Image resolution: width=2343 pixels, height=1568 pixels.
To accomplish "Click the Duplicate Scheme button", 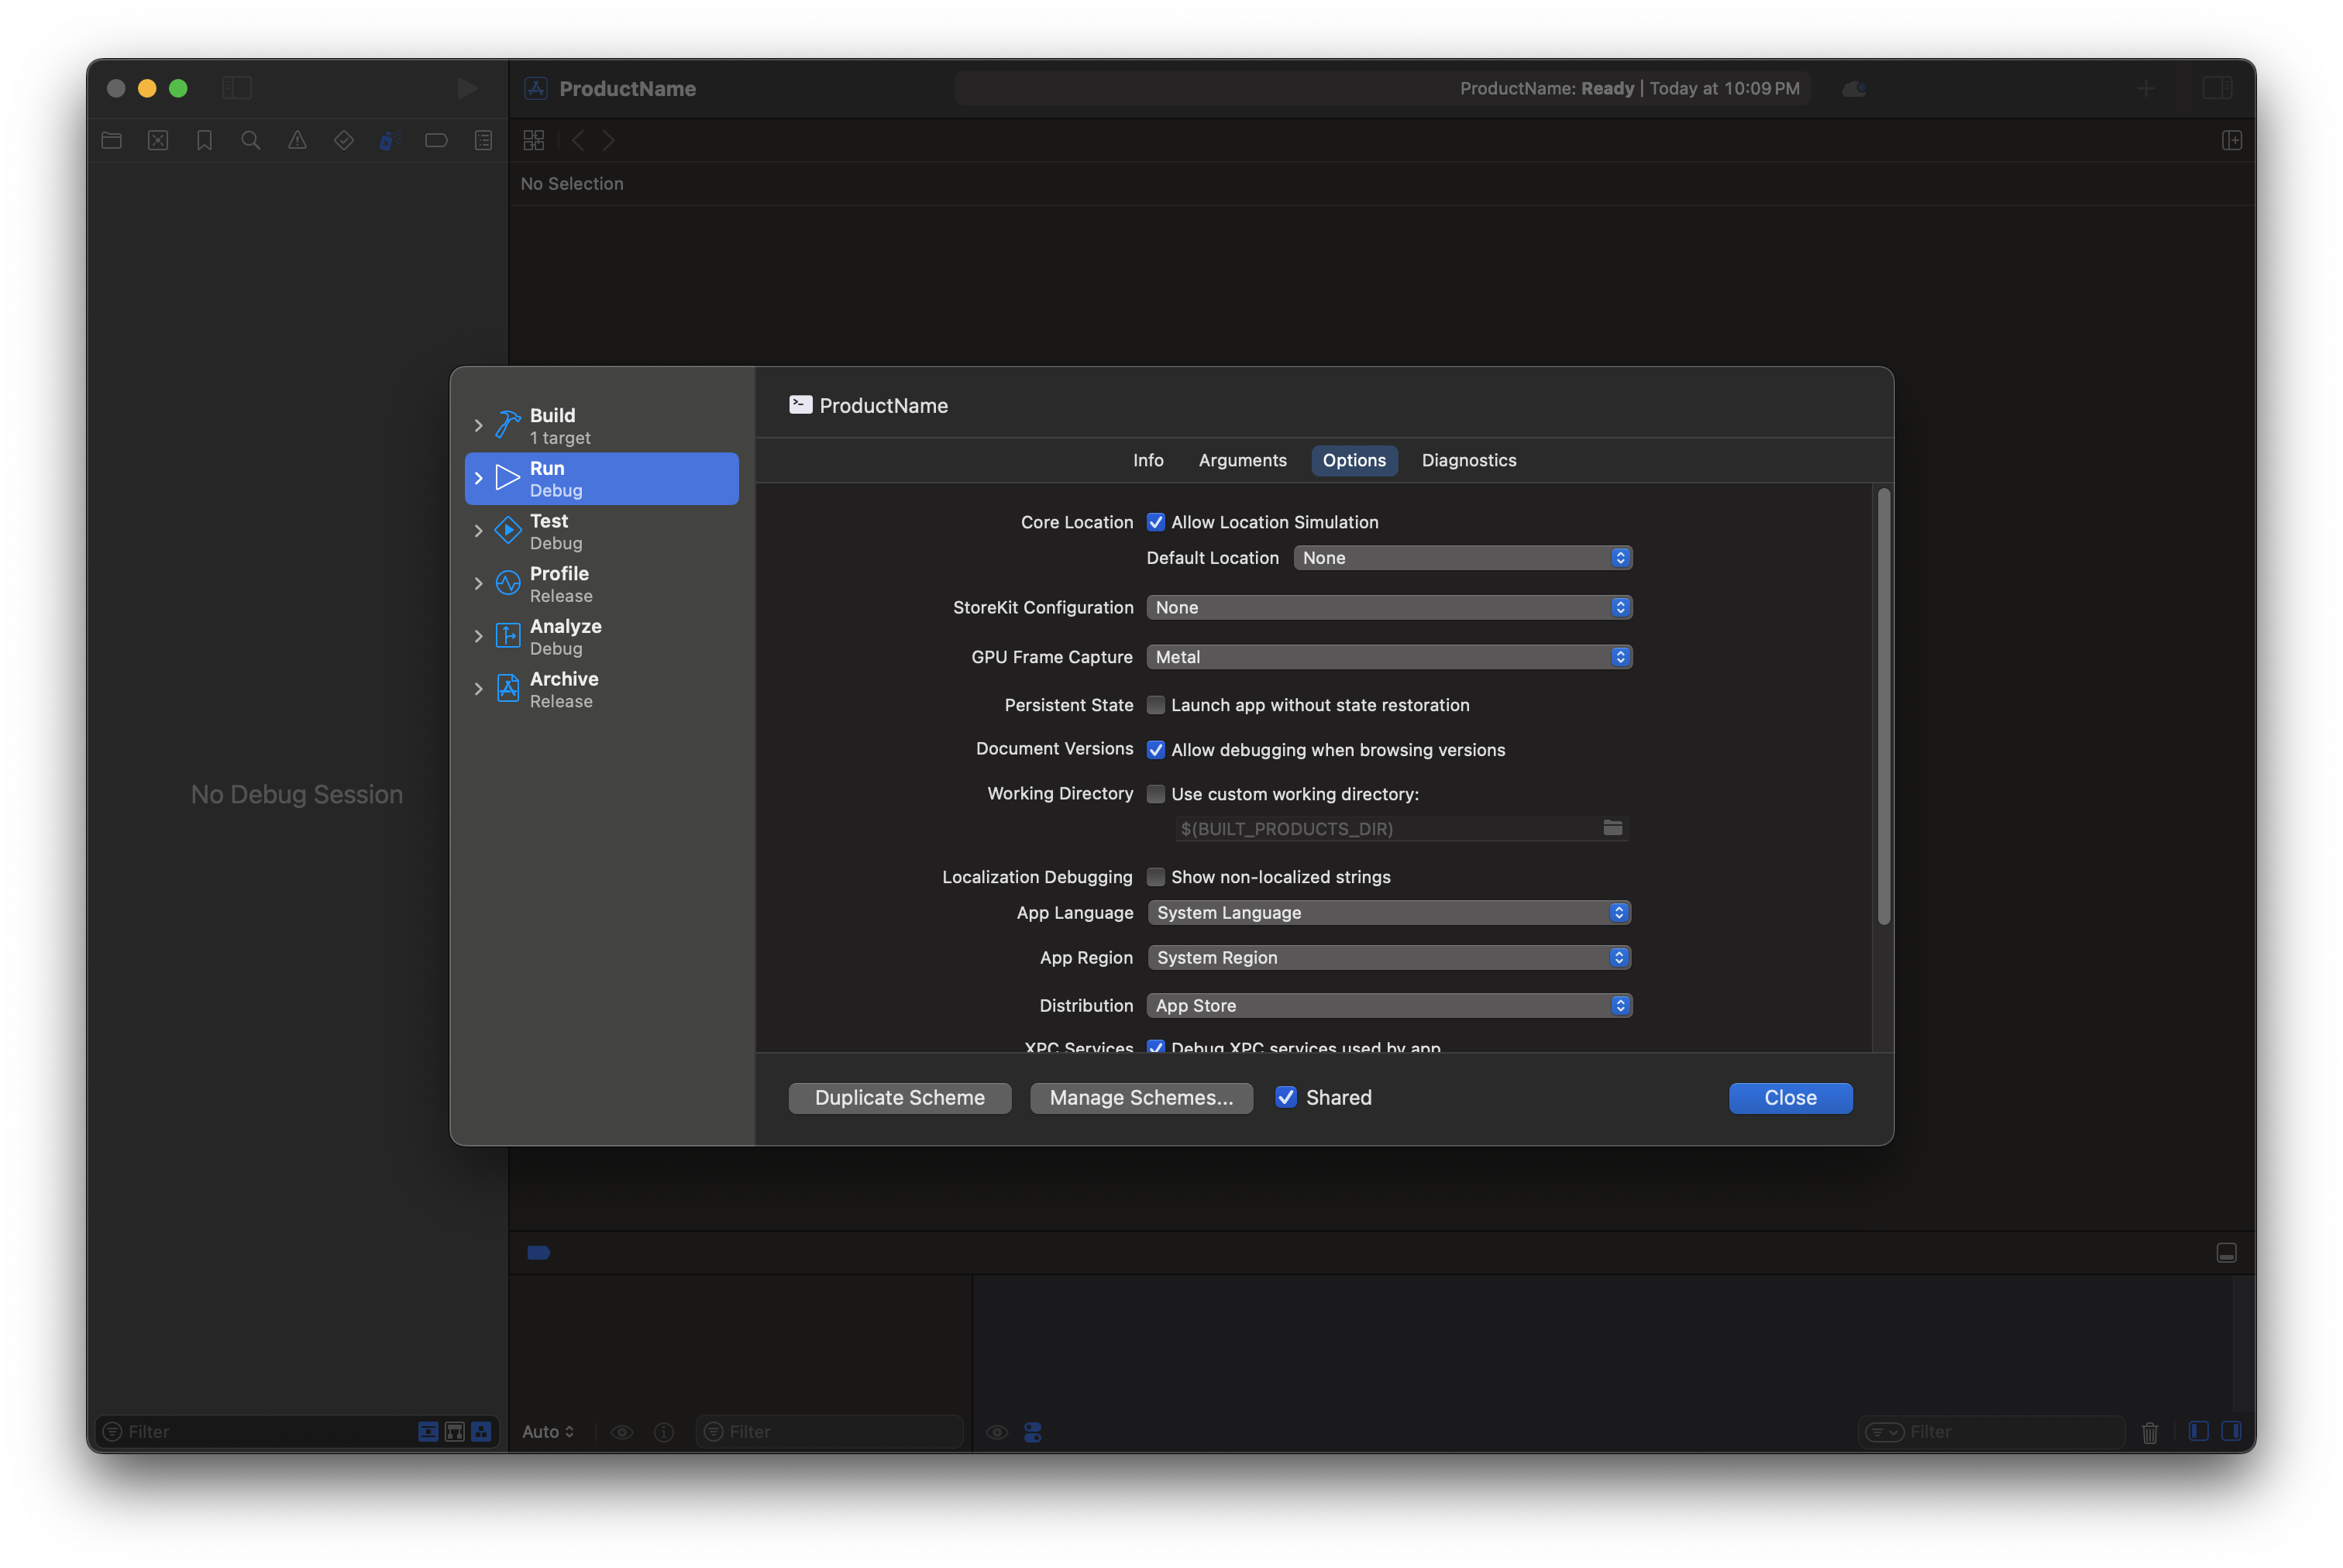I will click(899, 1098).
